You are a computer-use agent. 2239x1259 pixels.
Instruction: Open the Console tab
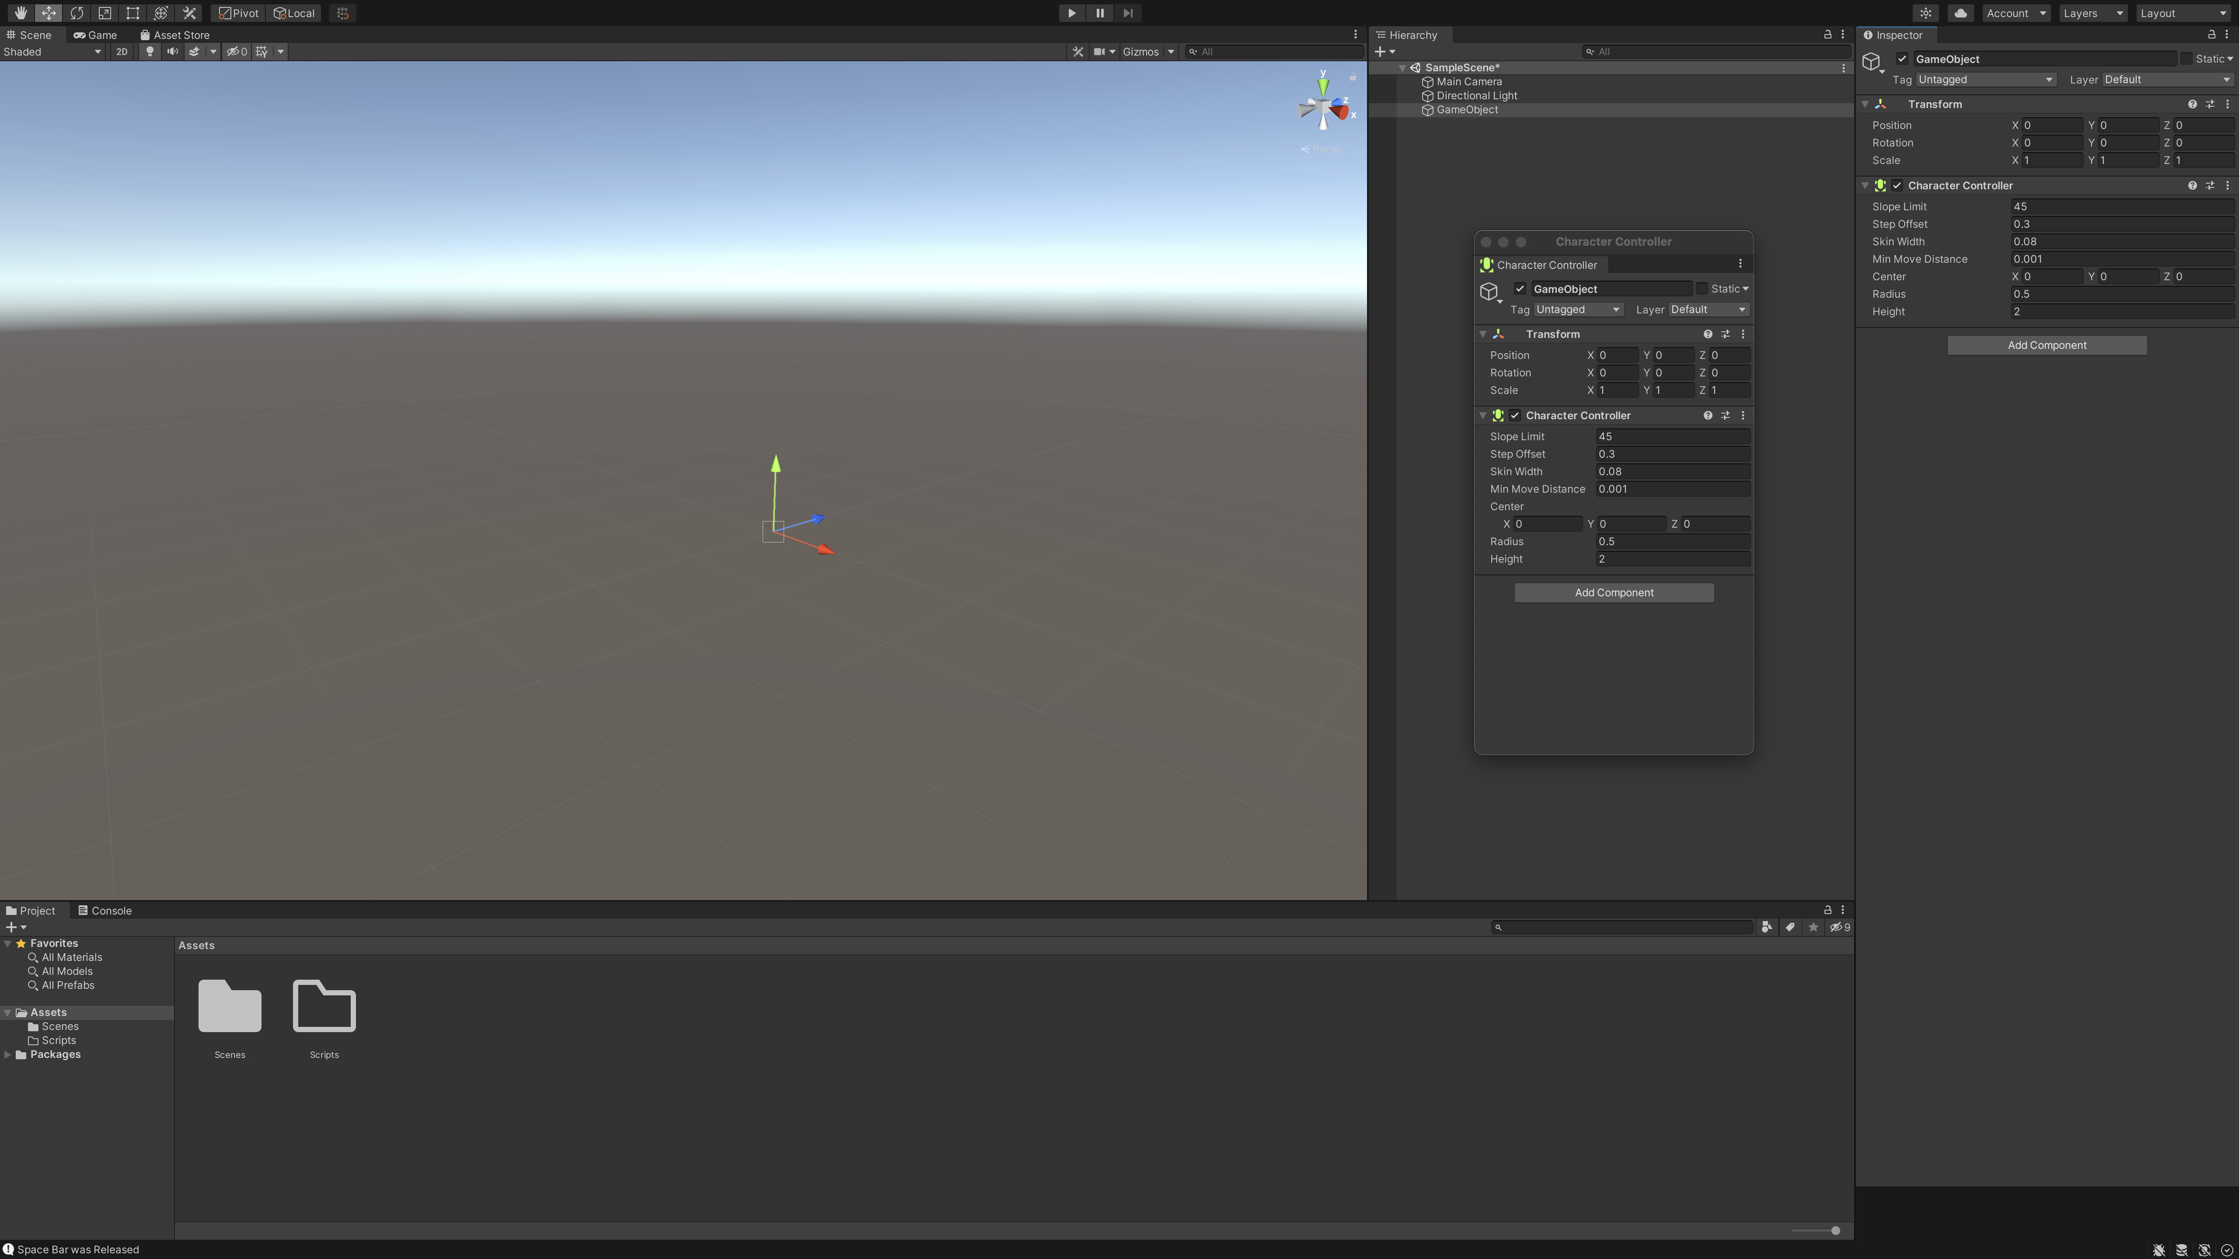(x=110, y=910)
